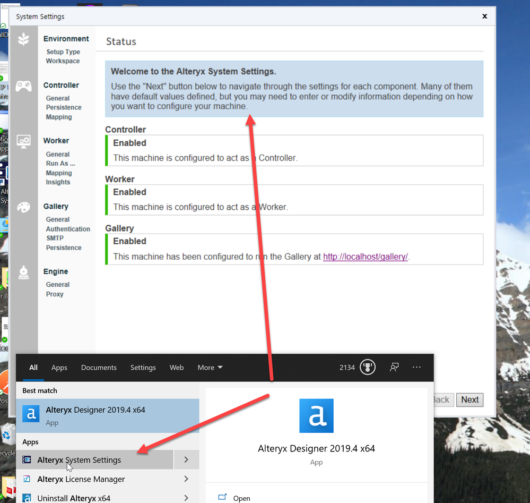Select the SMTP configuration page
This screenshot has height=503, width=530.
click(x=56, y=238)
